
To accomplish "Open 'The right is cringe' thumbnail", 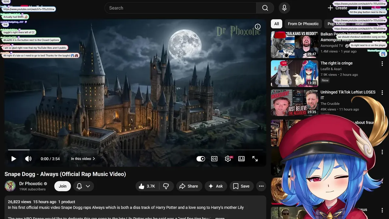I will [294, 73].
